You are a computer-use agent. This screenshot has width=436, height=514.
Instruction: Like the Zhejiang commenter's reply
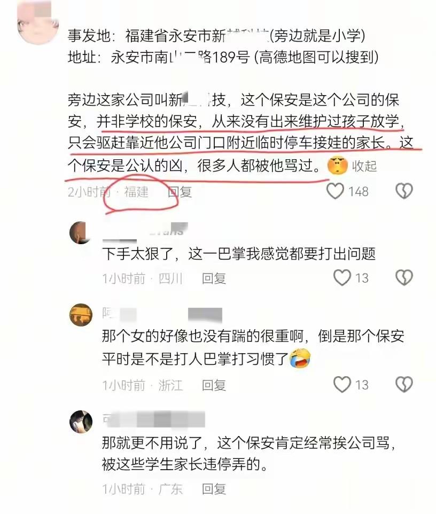click(x=342, y=385)
